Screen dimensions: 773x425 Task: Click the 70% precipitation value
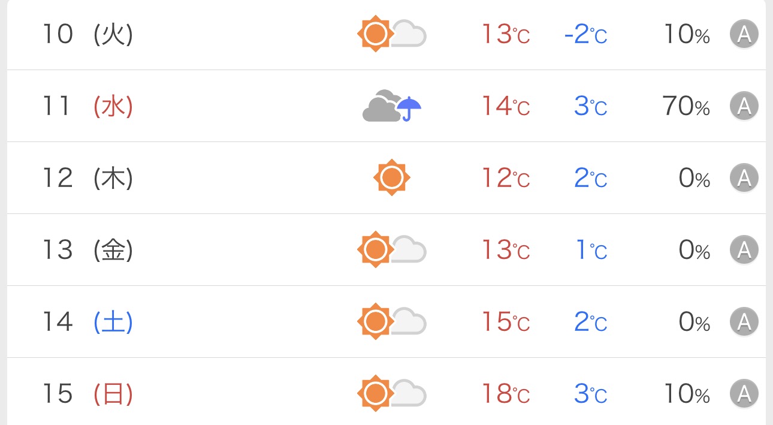click(x=686, y=106)
